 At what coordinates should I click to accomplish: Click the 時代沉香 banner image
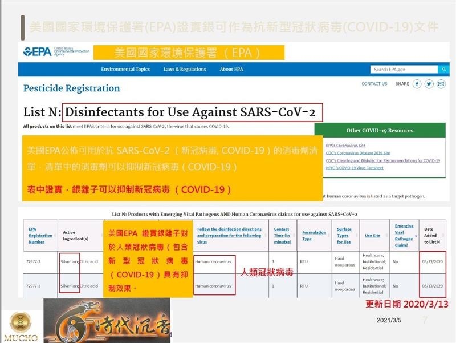107,320
